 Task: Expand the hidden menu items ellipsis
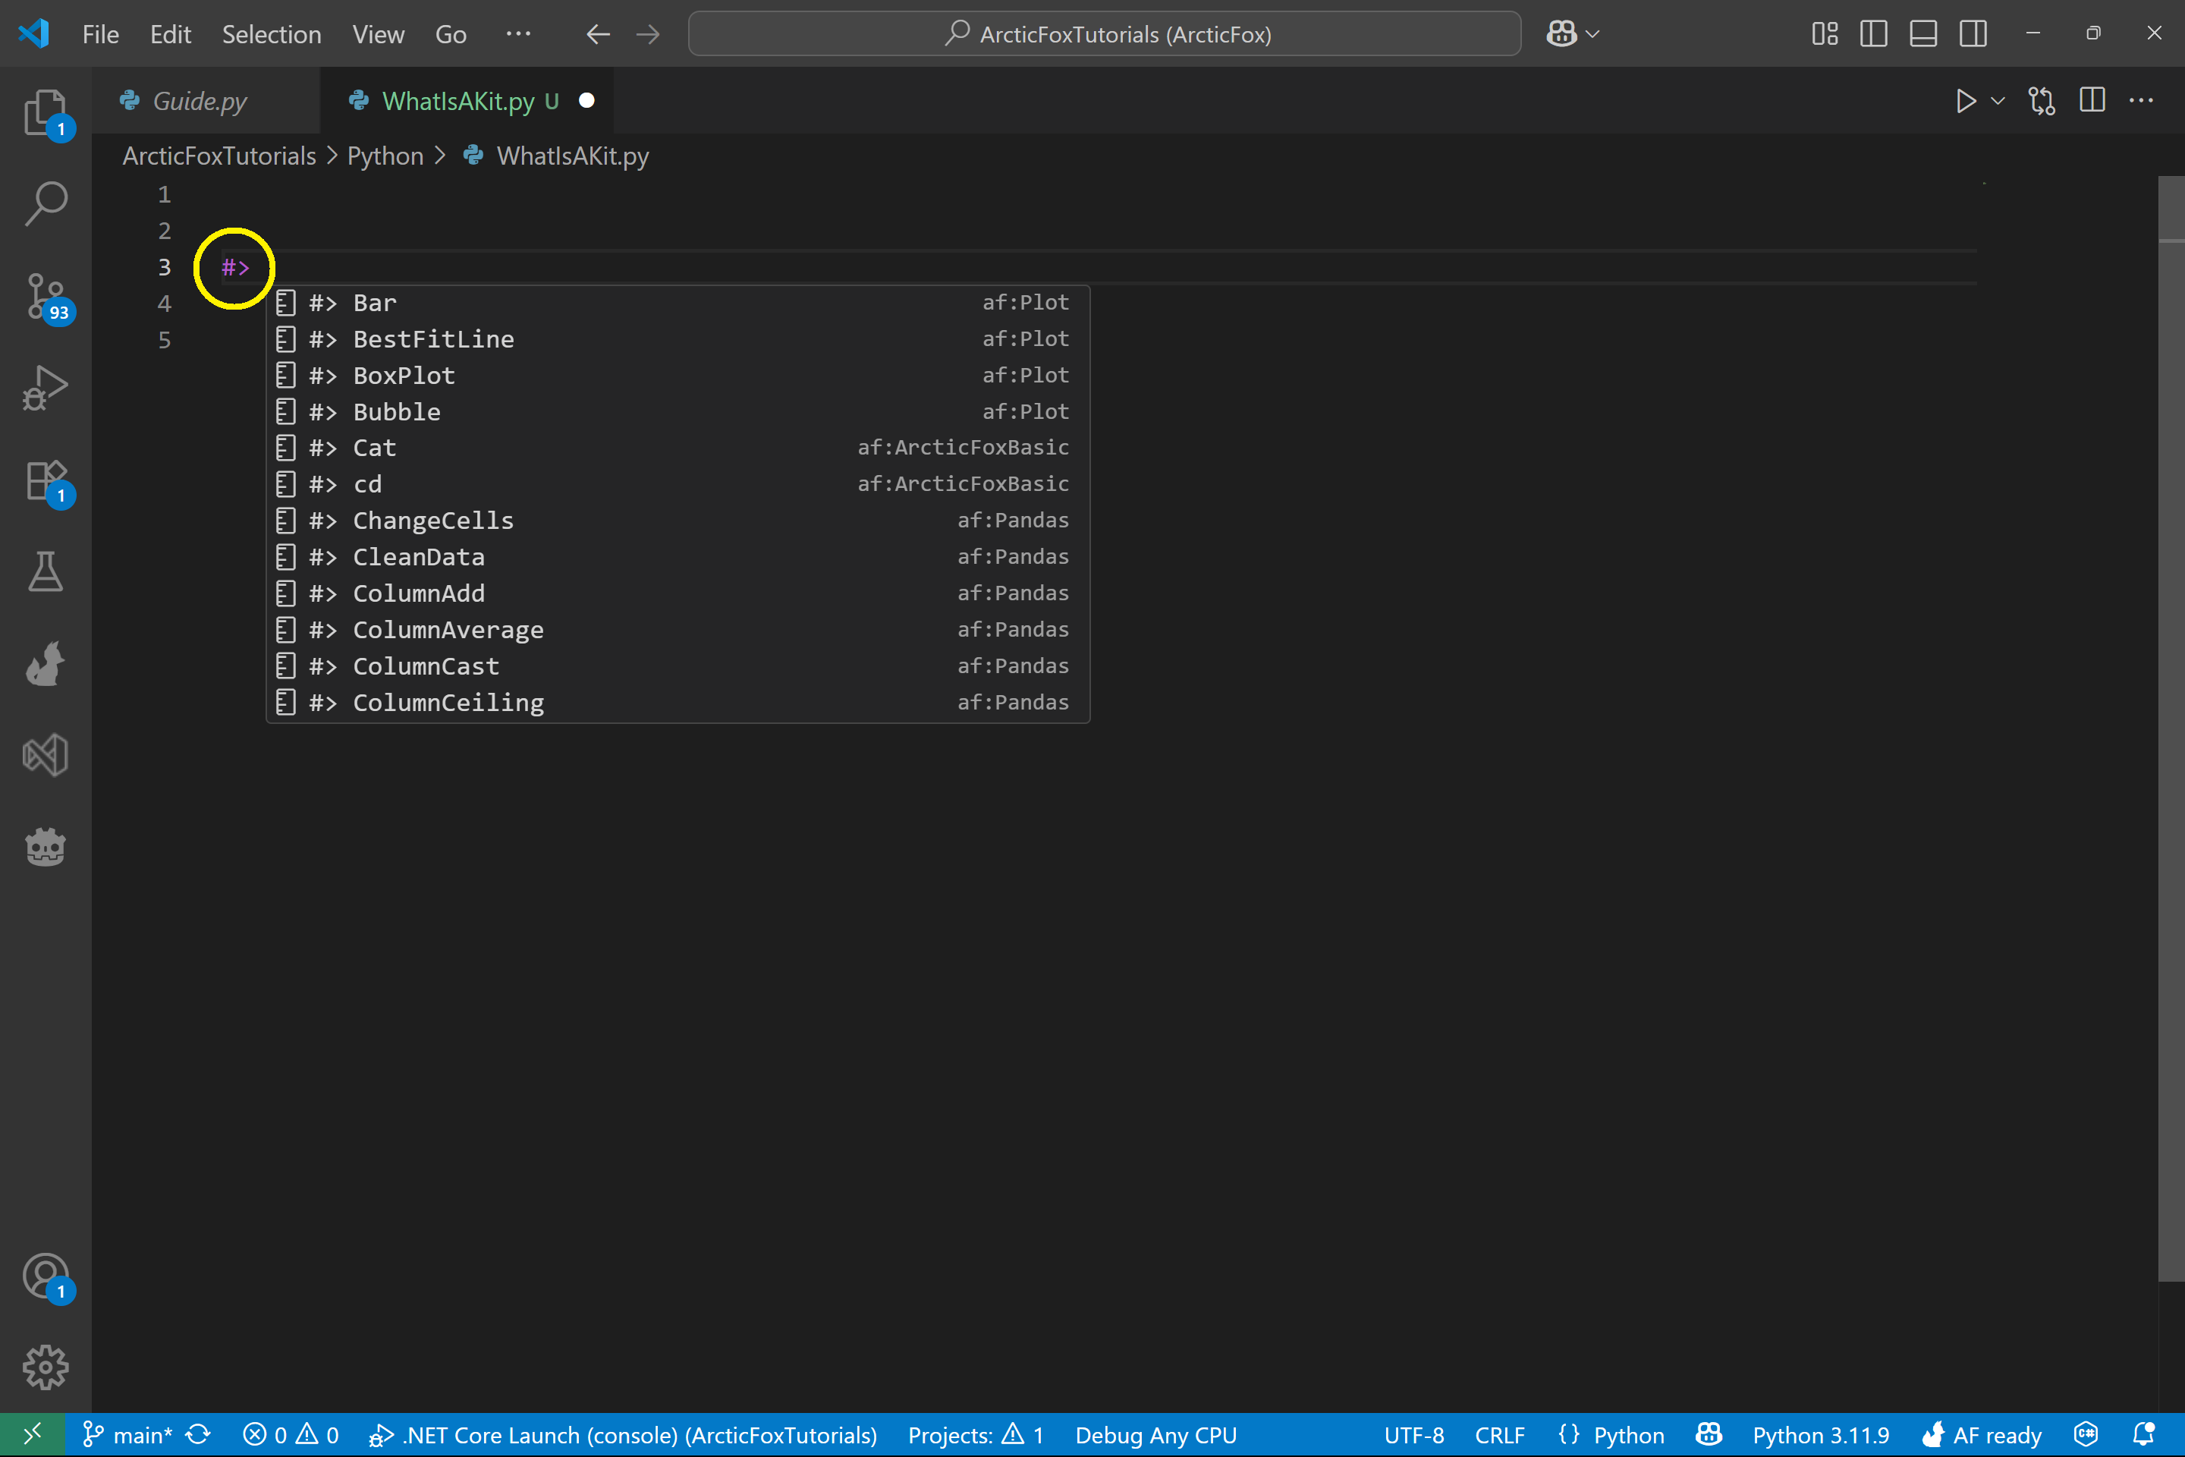(518, 34)
